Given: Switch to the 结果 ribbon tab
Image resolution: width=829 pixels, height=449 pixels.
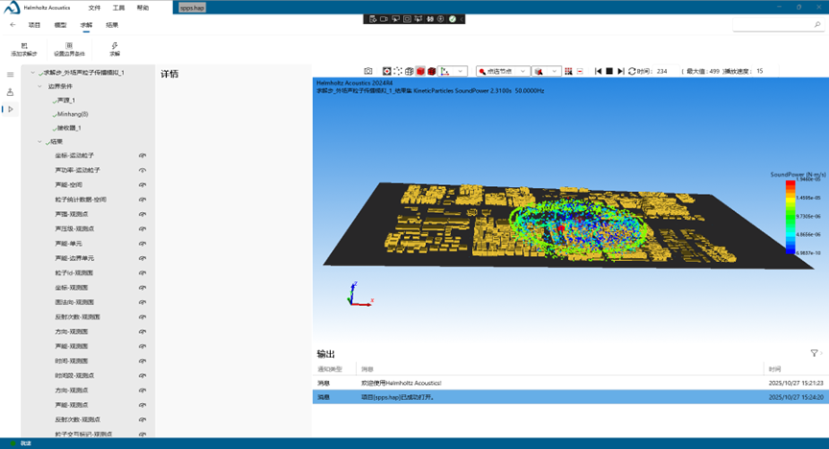Looking at the screenshot, I should pos(112,25).
